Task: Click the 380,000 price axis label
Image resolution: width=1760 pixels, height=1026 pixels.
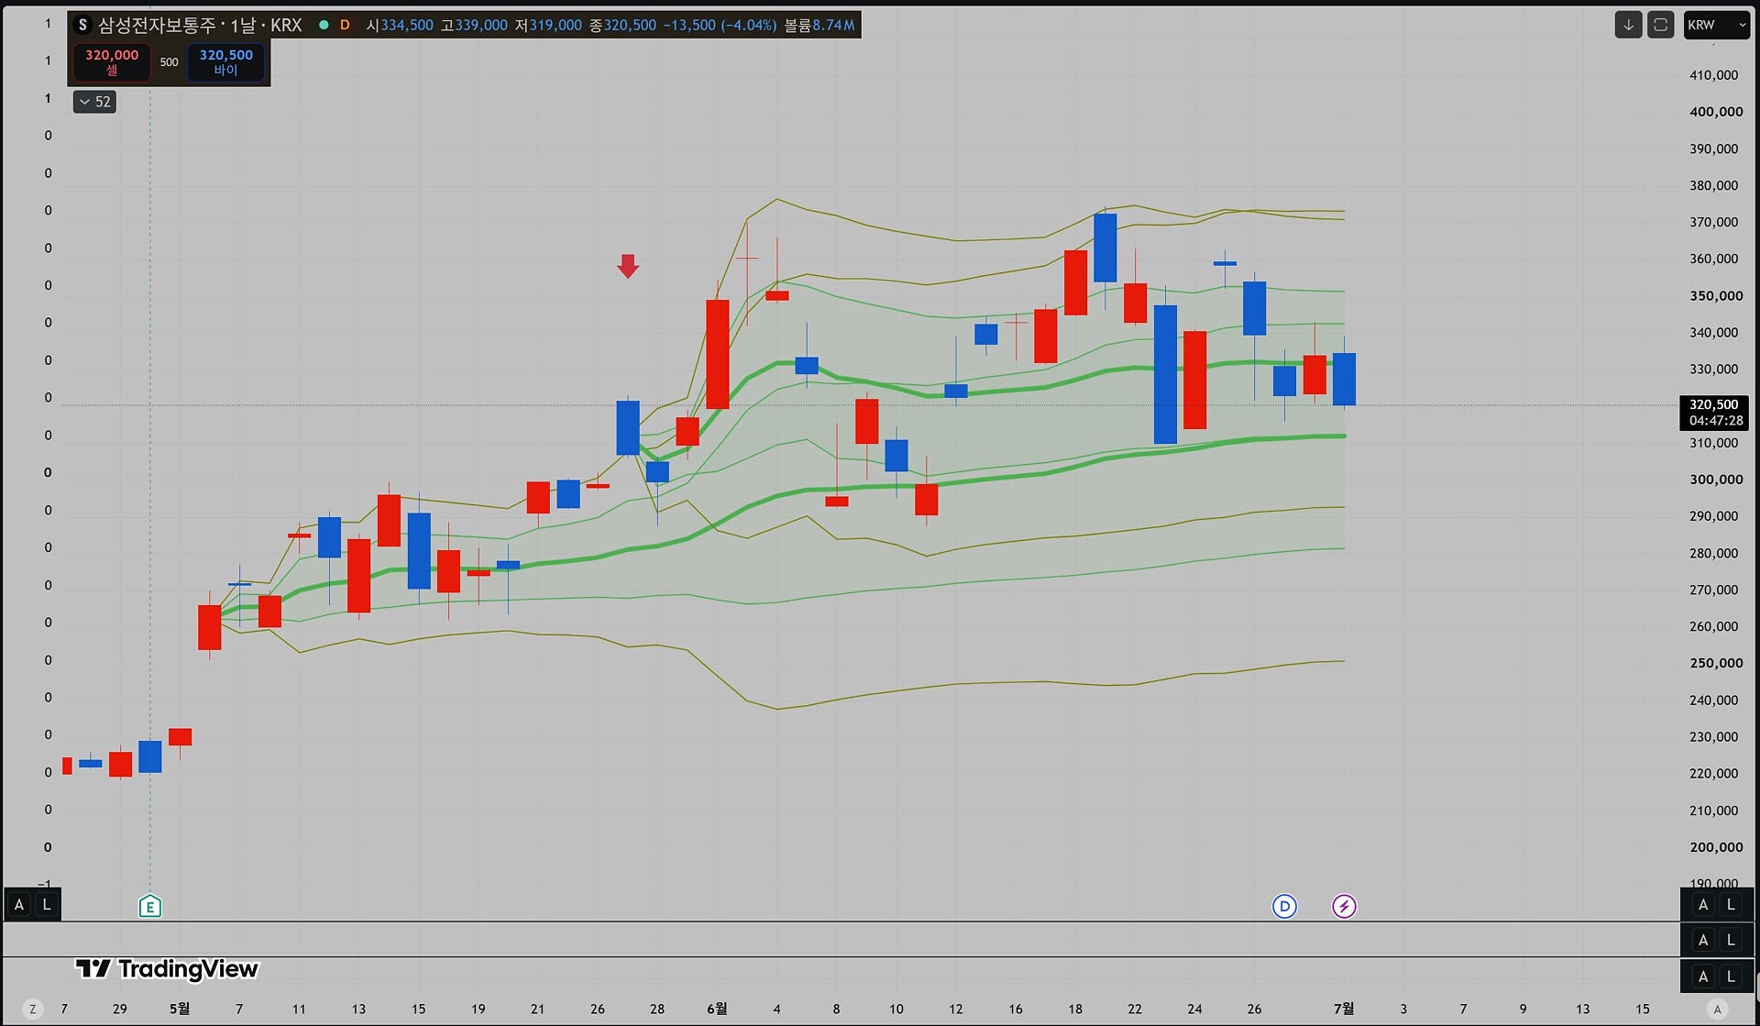Action: 1714,185
